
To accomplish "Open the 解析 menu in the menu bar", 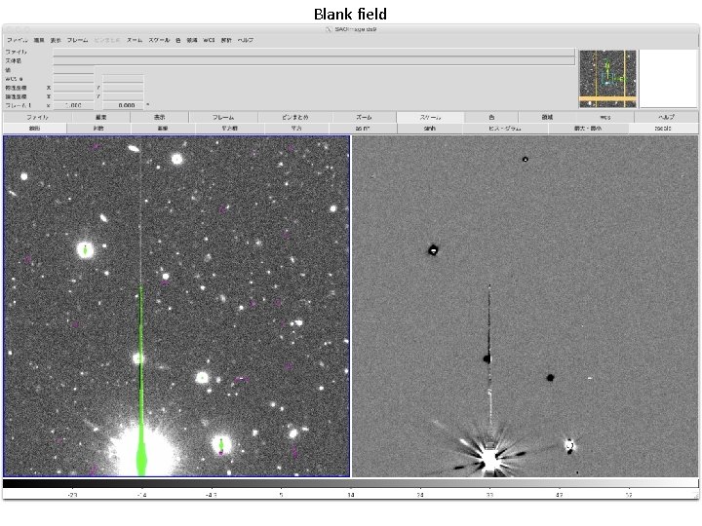I will 226,40.
